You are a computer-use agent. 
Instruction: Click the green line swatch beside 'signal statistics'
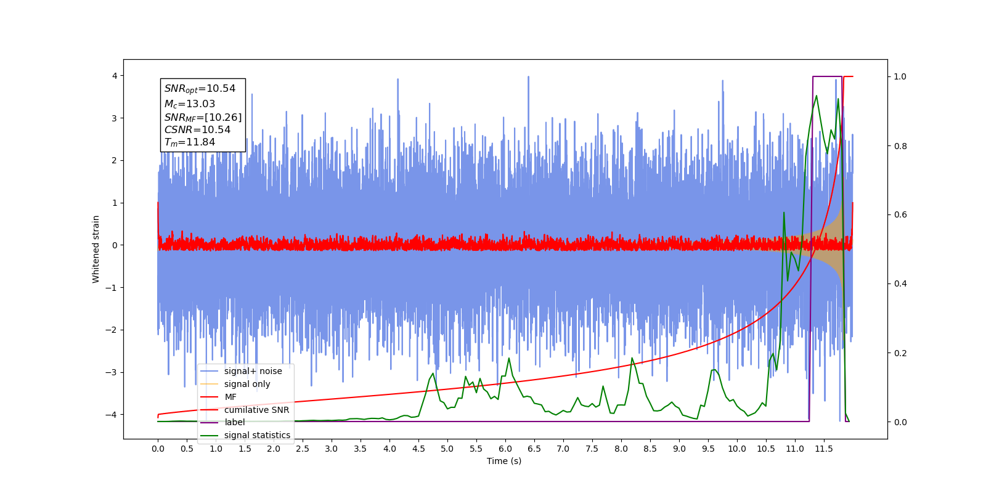click(210, 435)
